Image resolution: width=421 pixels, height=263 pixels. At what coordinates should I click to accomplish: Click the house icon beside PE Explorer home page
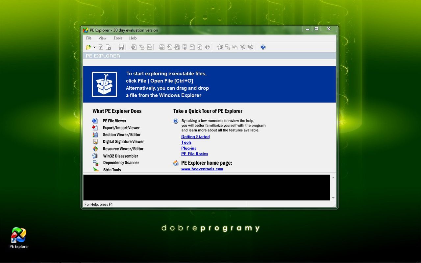(x=176, y=163)
